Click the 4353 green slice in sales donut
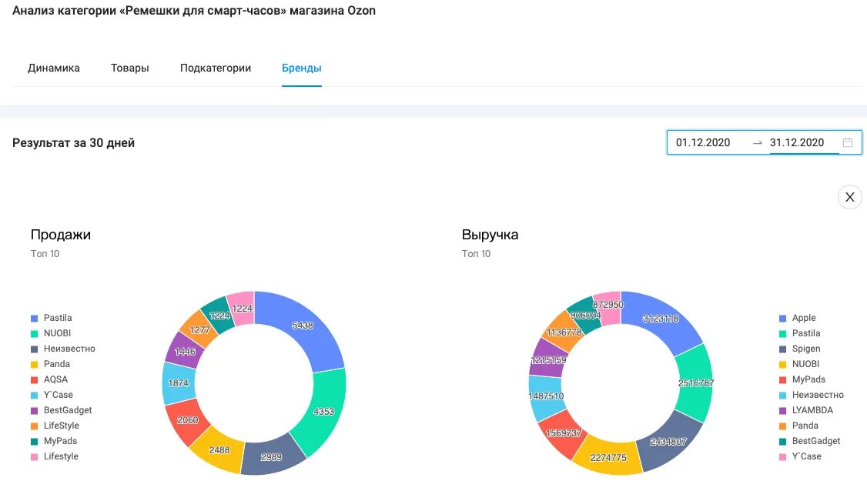This screenshot has height=501, width=867. [324, 410]
